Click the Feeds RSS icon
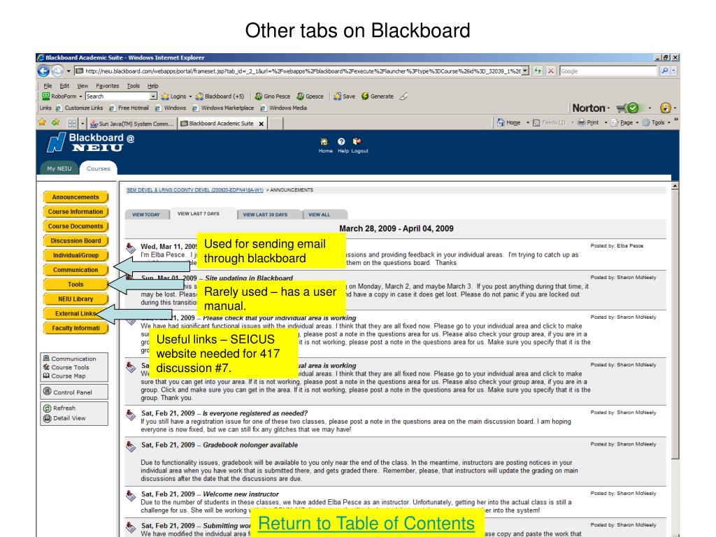Screen dimensions: 716x537 pyautogui.click(x=536, y=123)
